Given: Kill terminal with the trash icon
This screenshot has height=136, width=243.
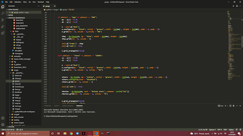Looking at the screenshot, I should [x=234, y=106].
